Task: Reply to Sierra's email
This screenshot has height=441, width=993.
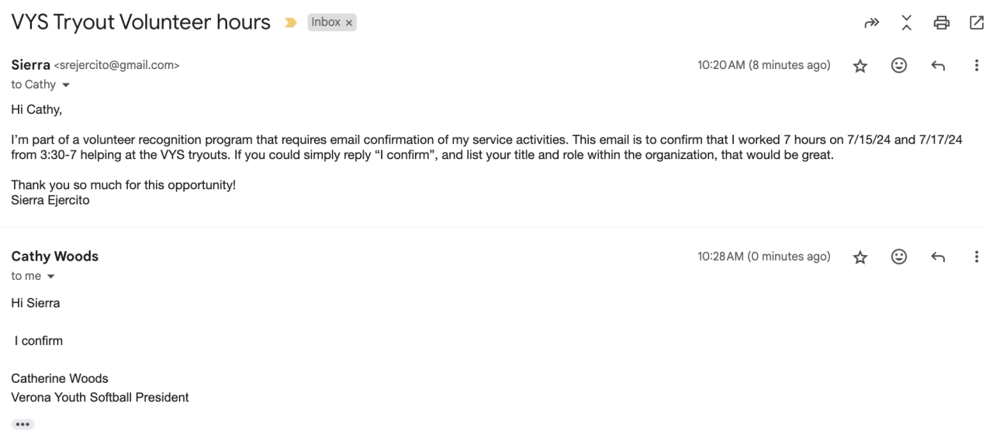Action: pos(938,66)
